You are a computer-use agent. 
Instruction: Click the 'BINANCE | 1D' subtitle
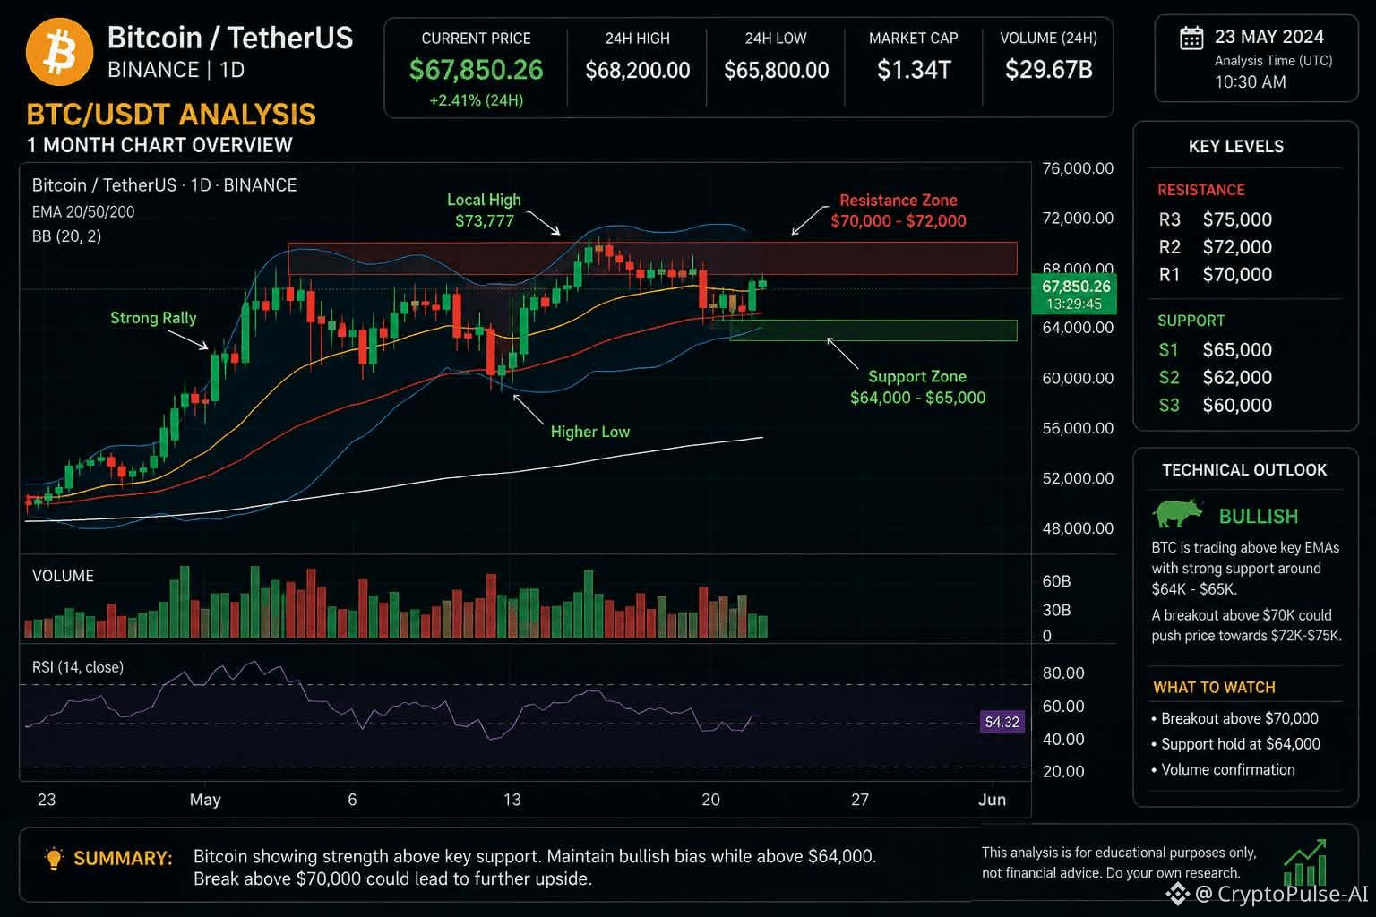point(176,70)
